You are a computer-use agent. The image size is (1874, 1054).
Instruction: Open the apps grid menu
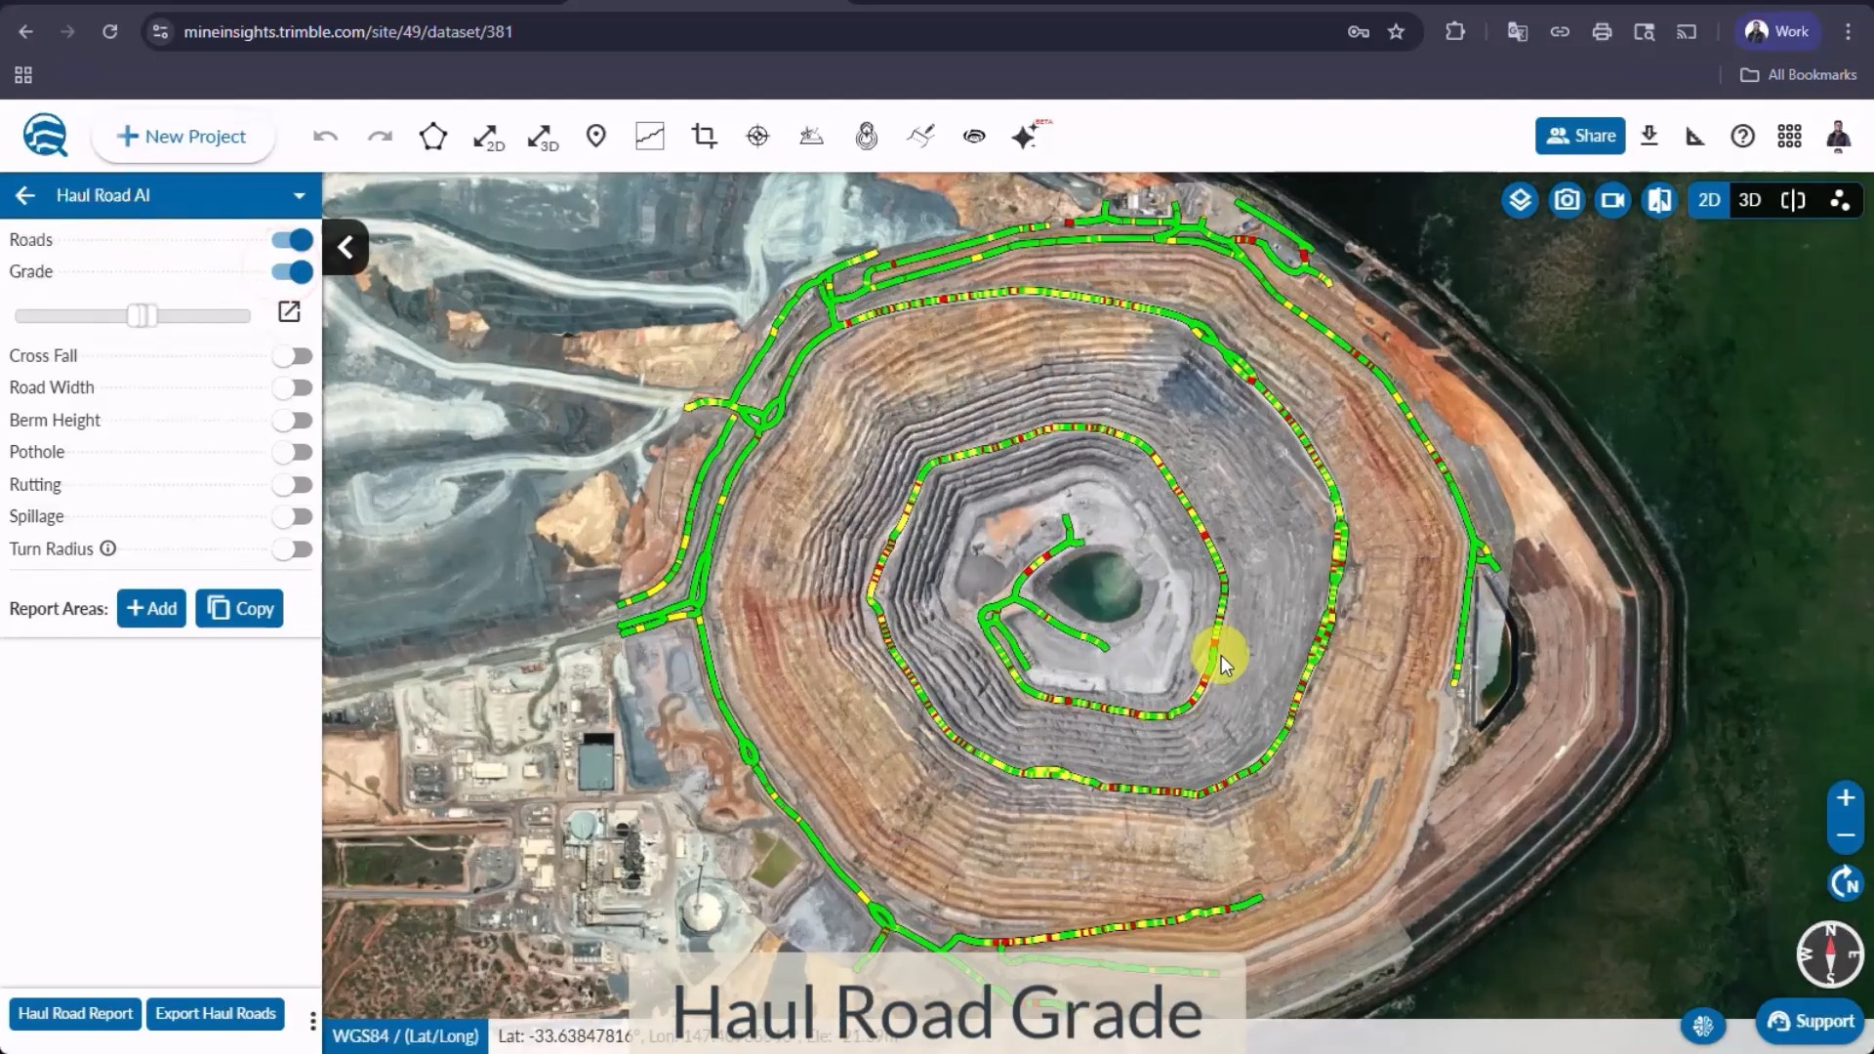point(1789,137)
